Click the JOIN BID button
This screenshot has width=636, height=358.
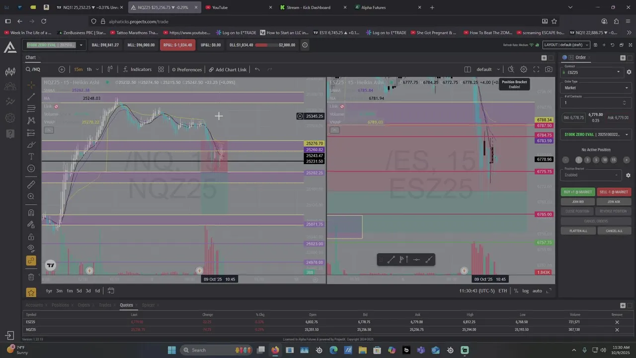pyautogui.click(x=578, y=201)
